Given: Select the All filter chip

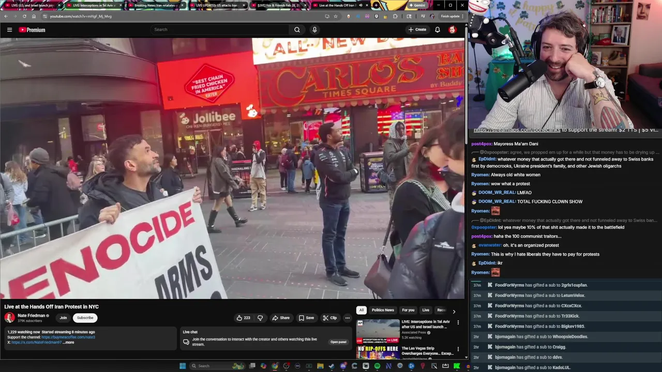Looking at the screenshot, I should [362, 310].
